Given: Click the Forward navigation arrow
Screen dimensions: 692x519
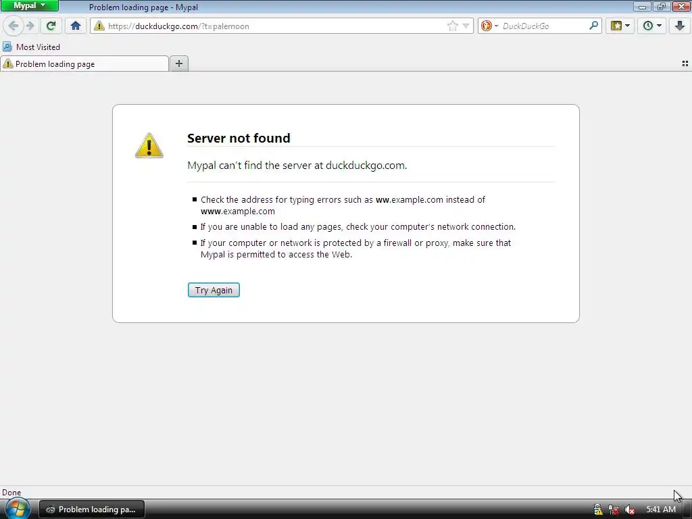Looking at the screenshot, I should [30, 26].
